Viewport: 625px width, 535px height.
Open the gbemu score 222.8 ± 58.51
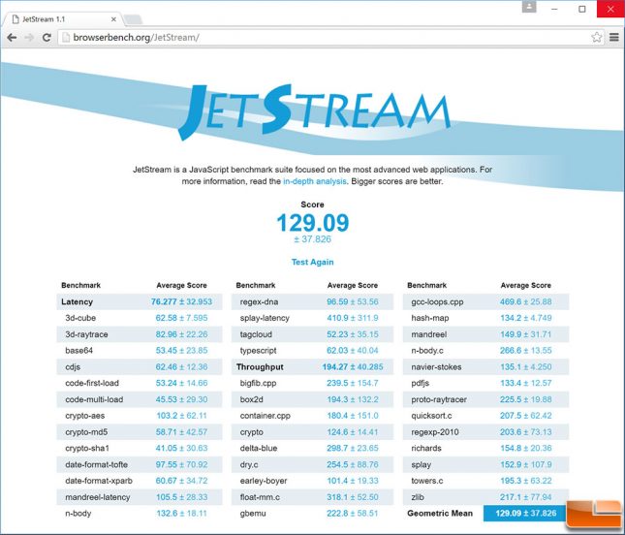tap(353, 513)
